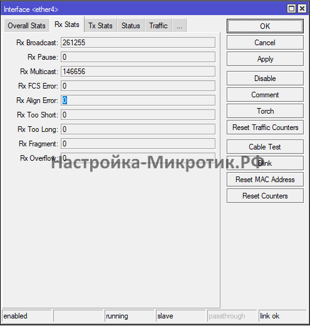Click the Blink button

coord(265,163)
